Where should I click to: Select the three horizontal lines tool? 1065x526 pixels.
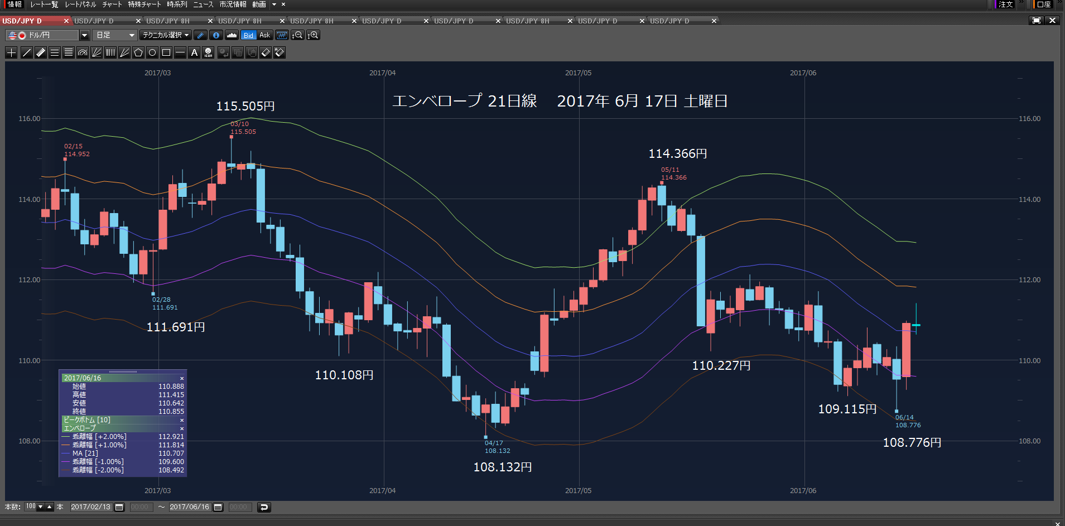(x=55, y=52)
